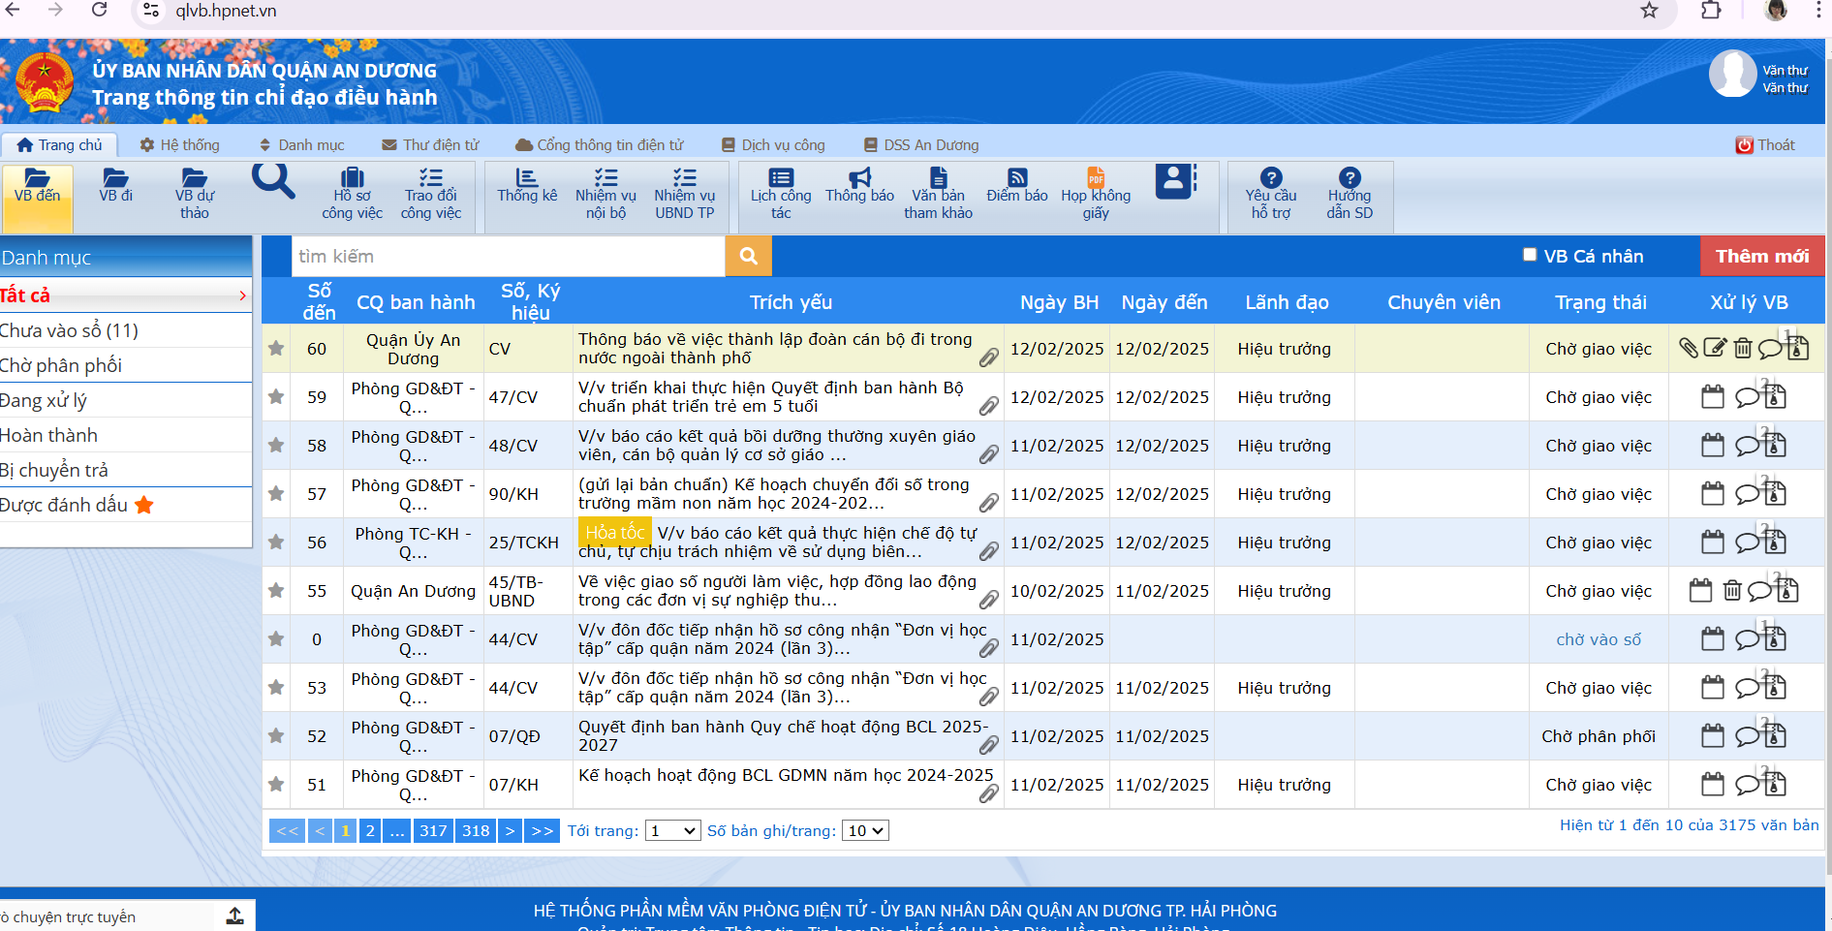Open Lịch công tác calendar
This screenshot has width=1832, height=931.
[781, 195]
